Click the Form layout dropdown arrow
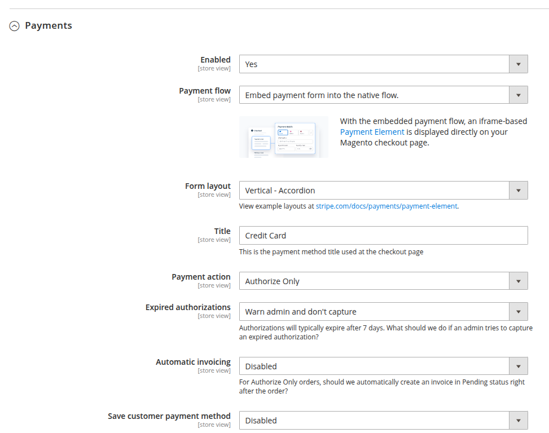This screenshot has height=433, width=549. (519, 191)
